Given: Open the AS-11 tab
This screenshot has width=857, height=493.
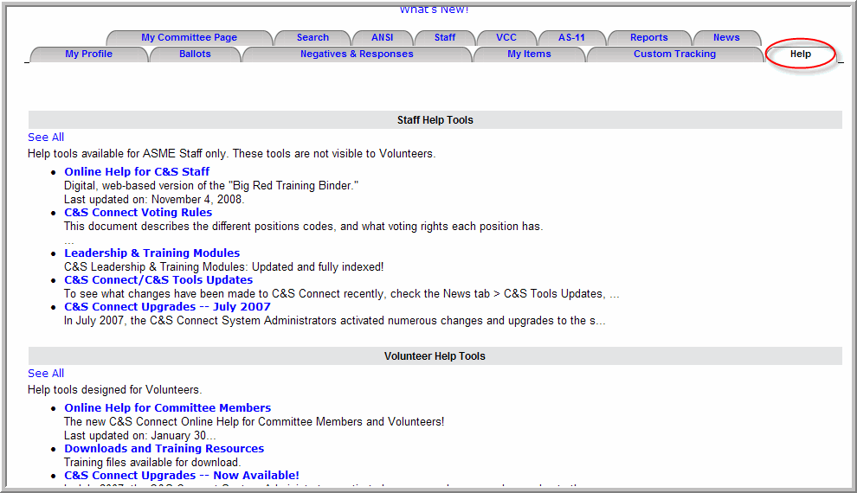Looking at the screenshot, I should [571, 38].
